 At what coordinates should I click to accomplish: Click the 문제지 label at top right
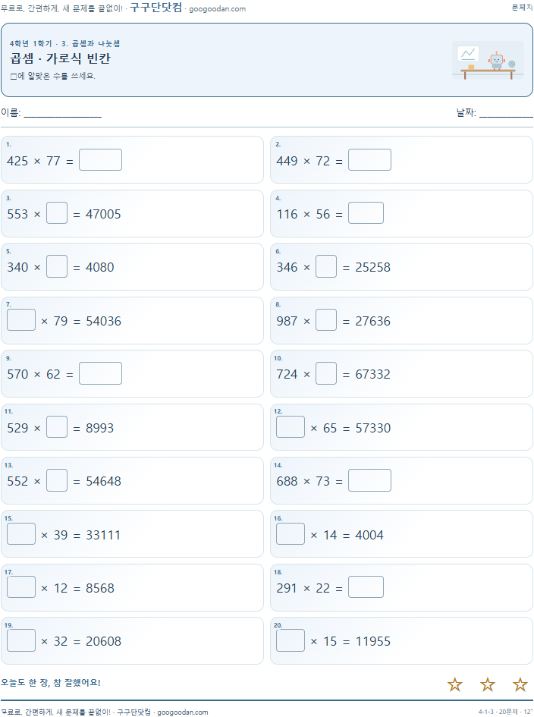[x=522, y=8]
